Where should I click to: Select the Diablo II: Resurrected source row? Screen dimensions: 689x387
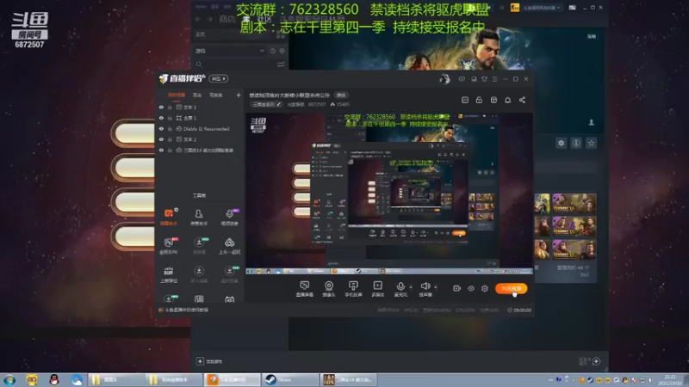coord(200,129)
